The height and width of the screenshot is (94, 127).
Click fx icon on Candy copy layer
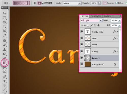[x=115, y=32]
